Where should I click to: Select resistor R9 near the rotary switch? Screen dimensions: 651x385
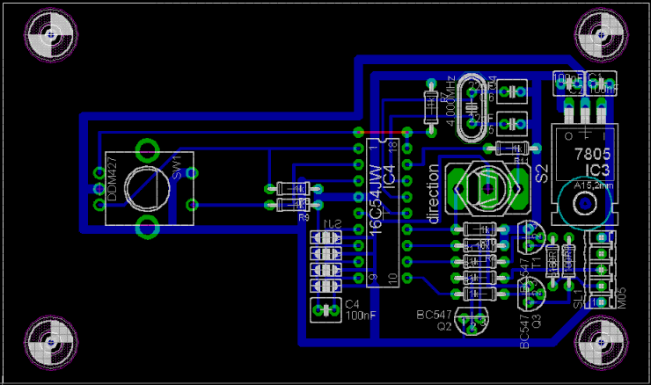pyautogui.click(x=289, y=205)
